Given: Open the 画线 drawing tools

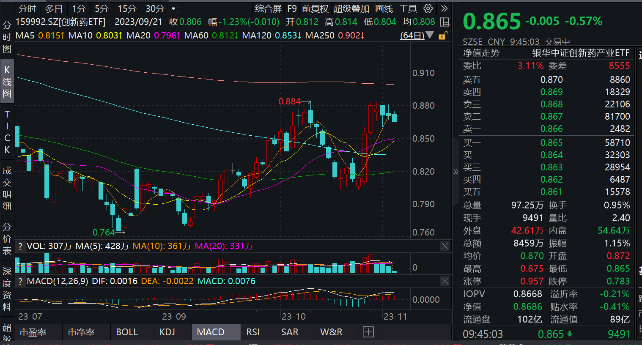Looking at the screenshot, I should (x=384, y=8).
